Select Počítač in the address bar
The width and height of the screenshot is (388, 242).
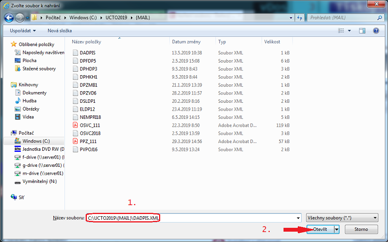coord(53,18)
